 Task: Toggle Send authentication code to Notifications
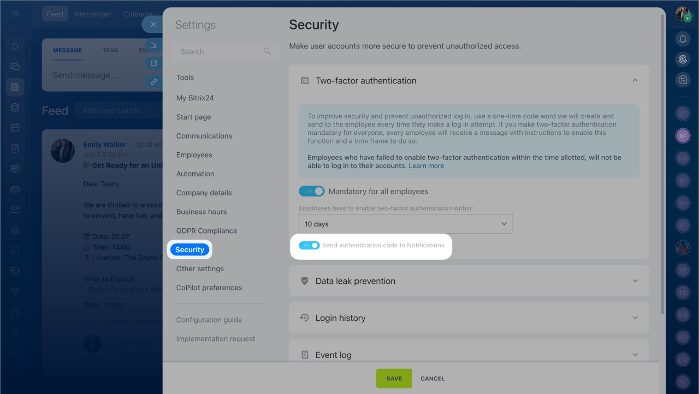click(x=309, y=246)
